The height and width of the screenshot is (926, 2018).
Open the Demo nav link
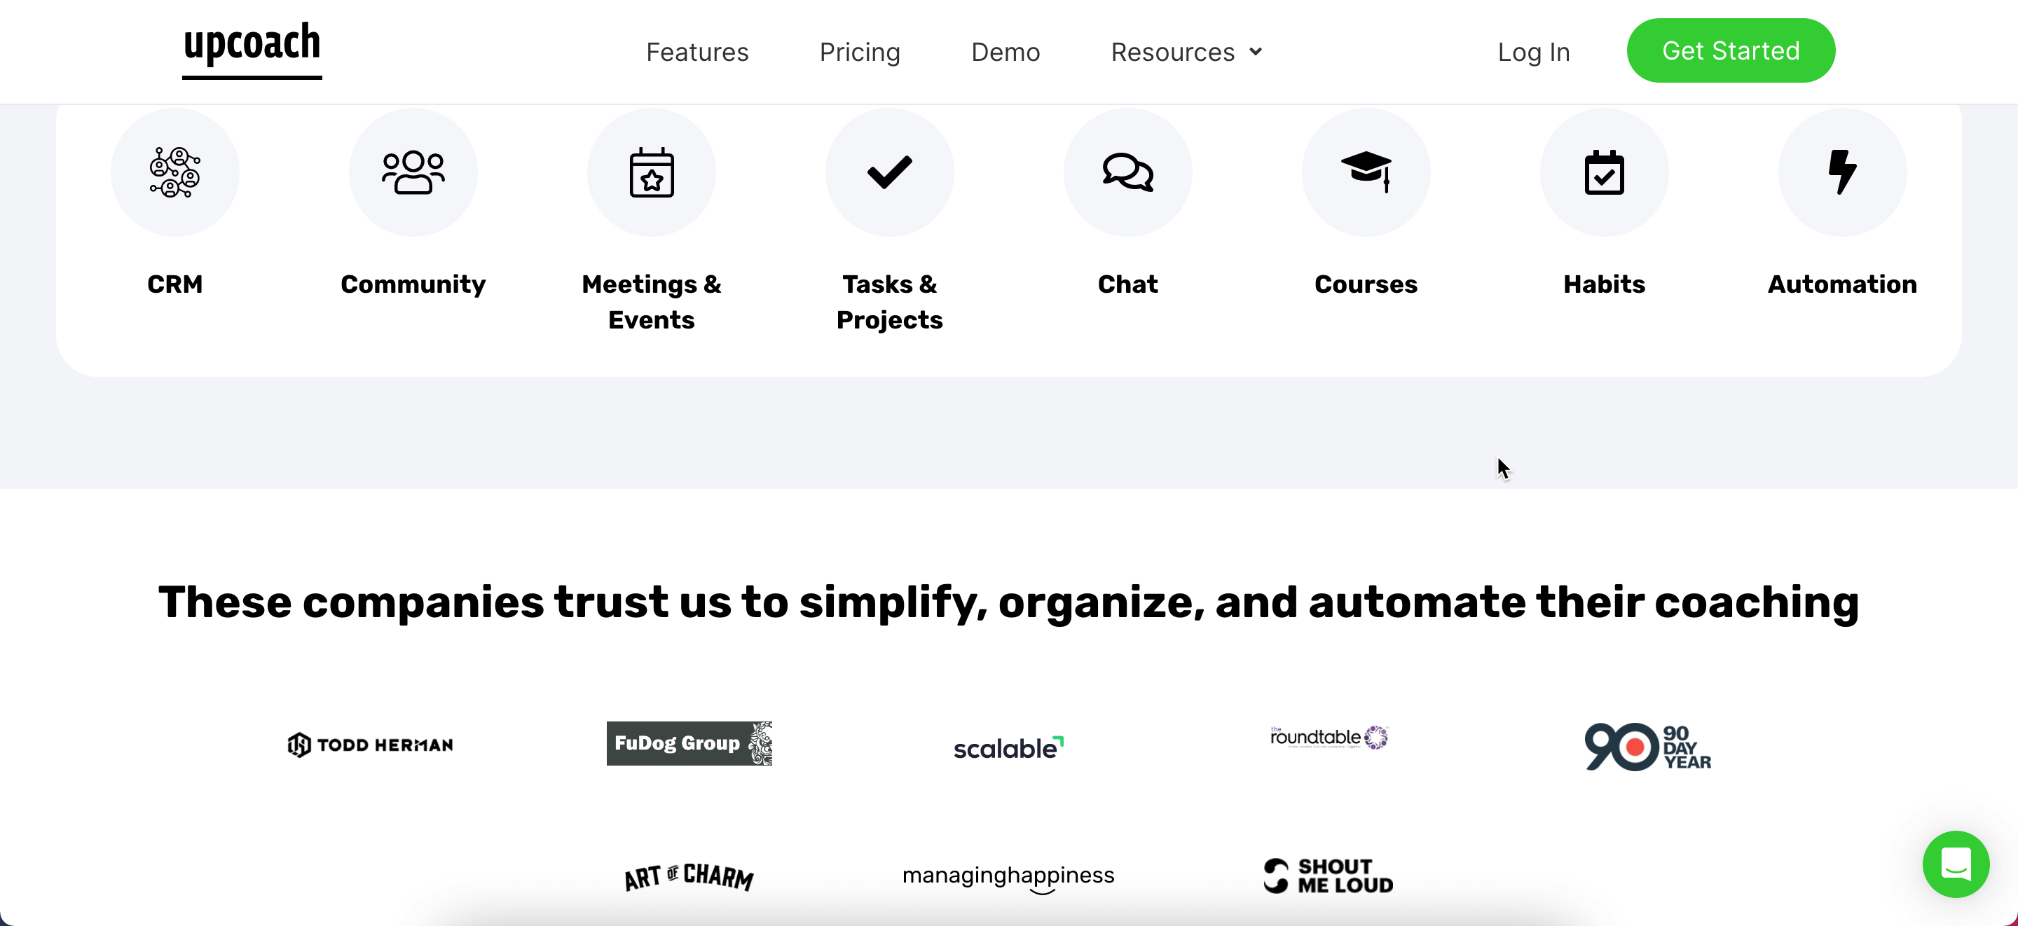pos(1005,52)
